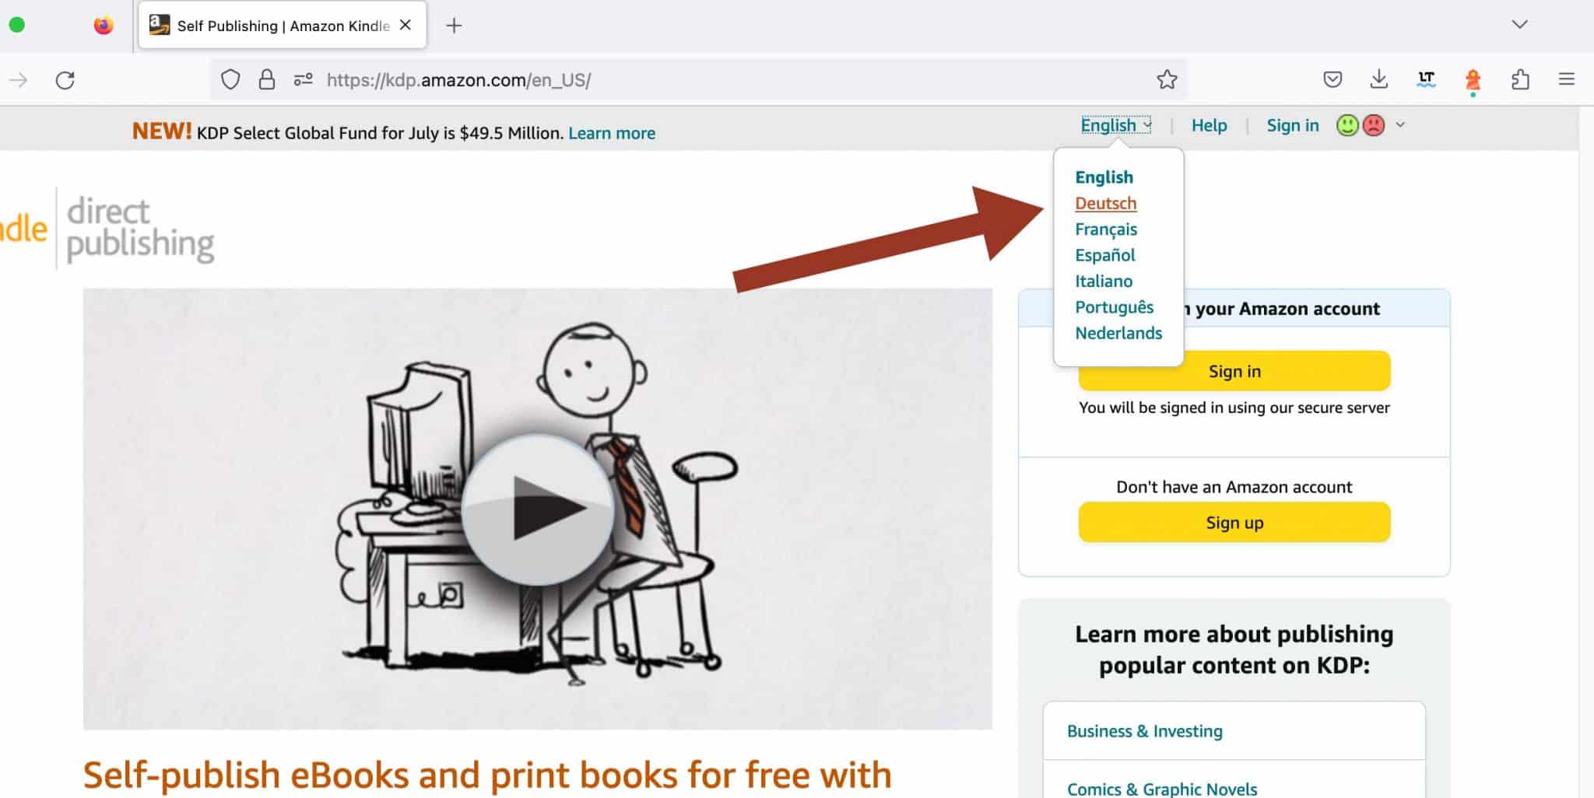Image resolution: width=1594 pixels, height=798 pixels.
Task: Expand the feedback chevron beside faces
Action: click(x=1400, y=125)
